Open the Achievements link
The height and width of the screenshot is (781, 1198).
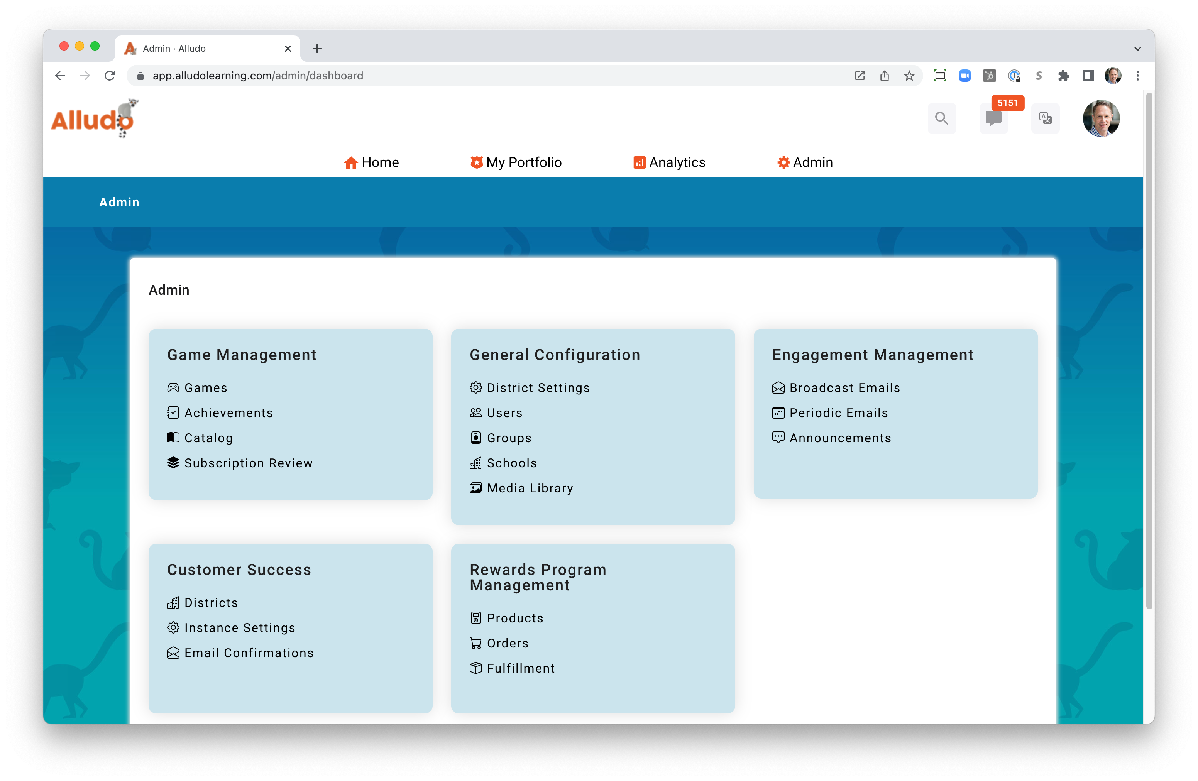point(228,413)
